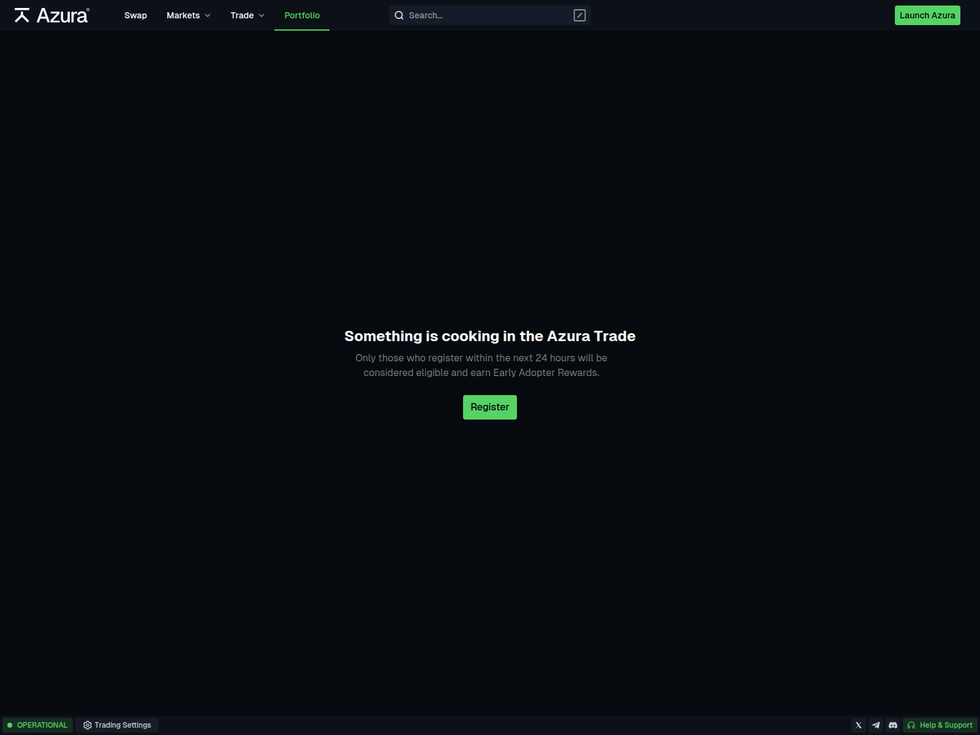Switch to the Portfolio tab

301,15
